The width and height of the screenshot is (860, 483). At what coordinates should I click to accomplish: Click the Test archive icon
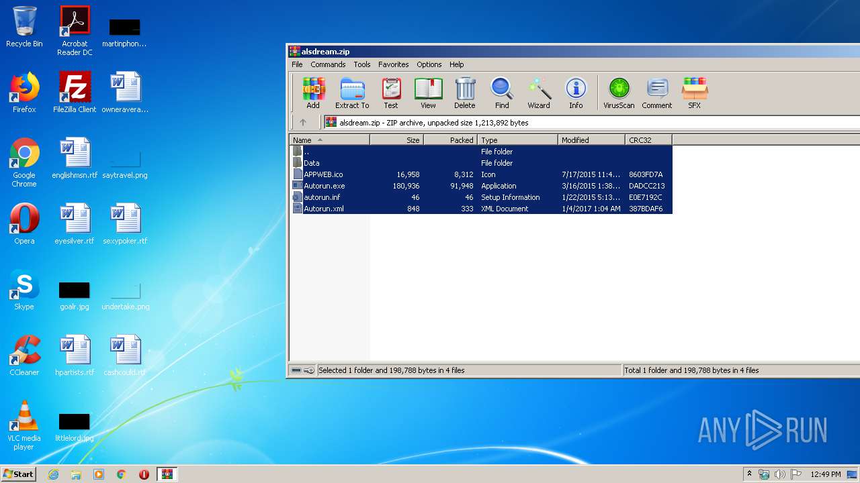391,93
